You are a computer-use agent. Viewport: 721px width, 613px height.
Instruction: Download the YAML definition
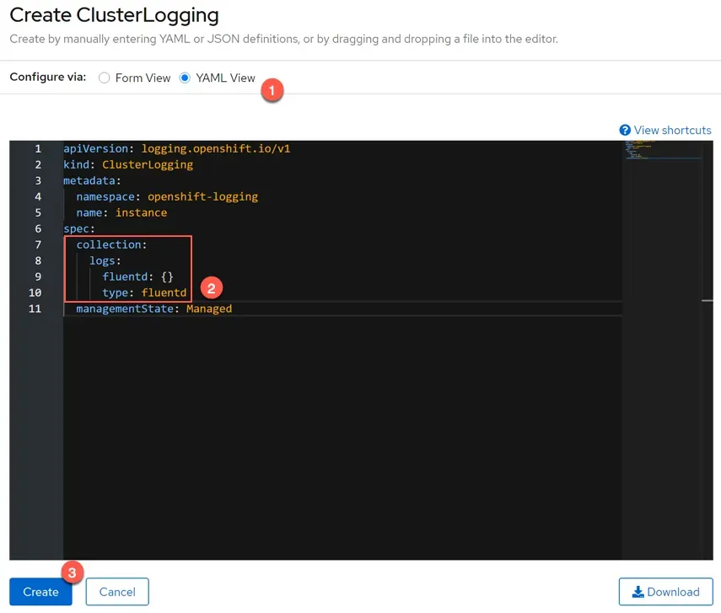665,591
